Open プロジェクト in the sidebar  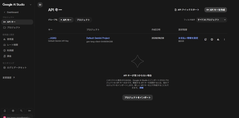pyautogui.click(x=17, y=28)
